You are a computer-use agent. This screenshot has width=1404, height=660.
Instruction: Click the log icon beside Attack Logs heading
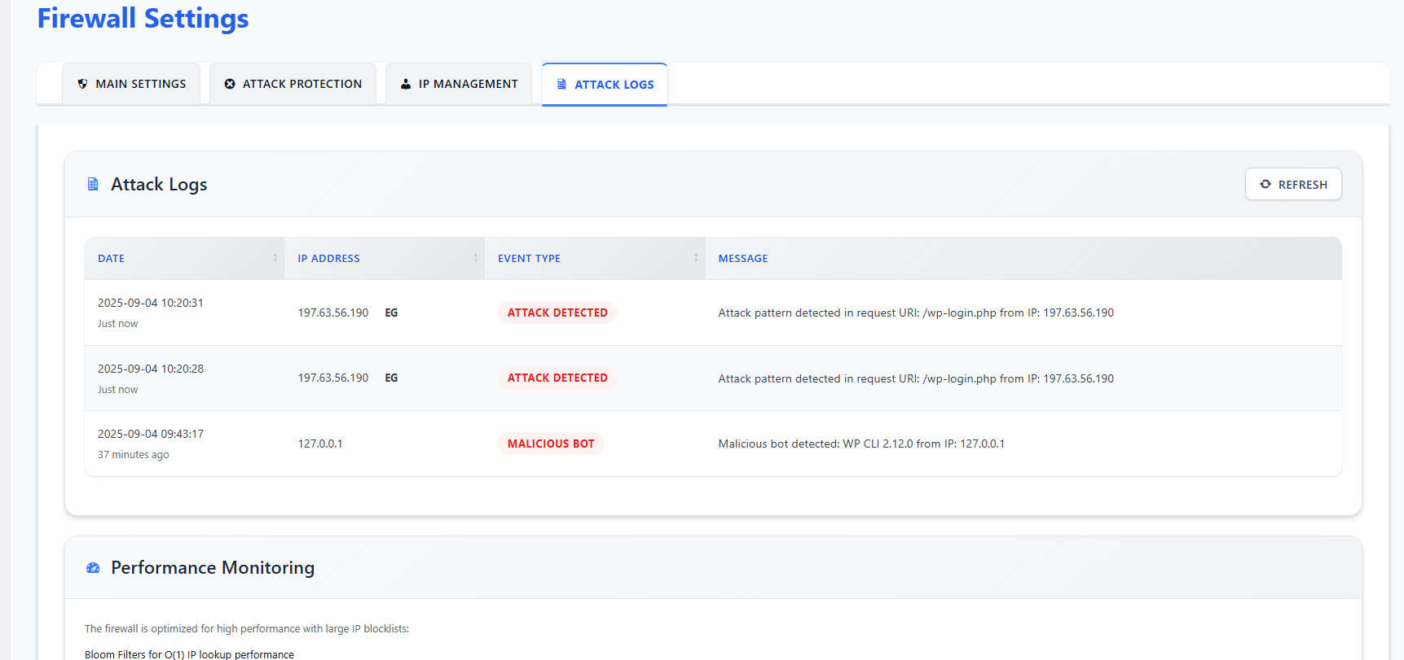click(x=93, y=185)
